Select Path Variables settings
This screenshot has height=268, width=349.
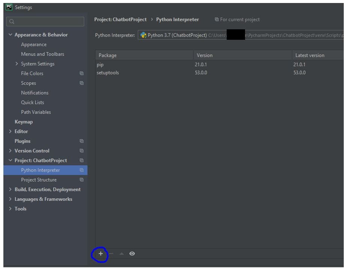pyautogui.click(x=36, y=112)
